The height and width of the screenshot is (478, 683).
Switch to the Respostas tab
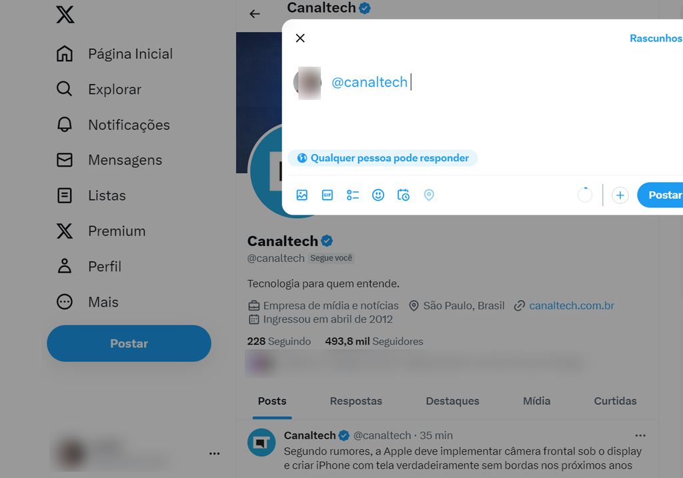356,401
